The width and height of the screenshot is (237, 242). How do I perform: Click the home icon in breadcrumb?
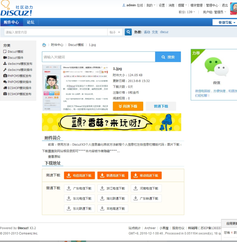click(x=44, y=45)
